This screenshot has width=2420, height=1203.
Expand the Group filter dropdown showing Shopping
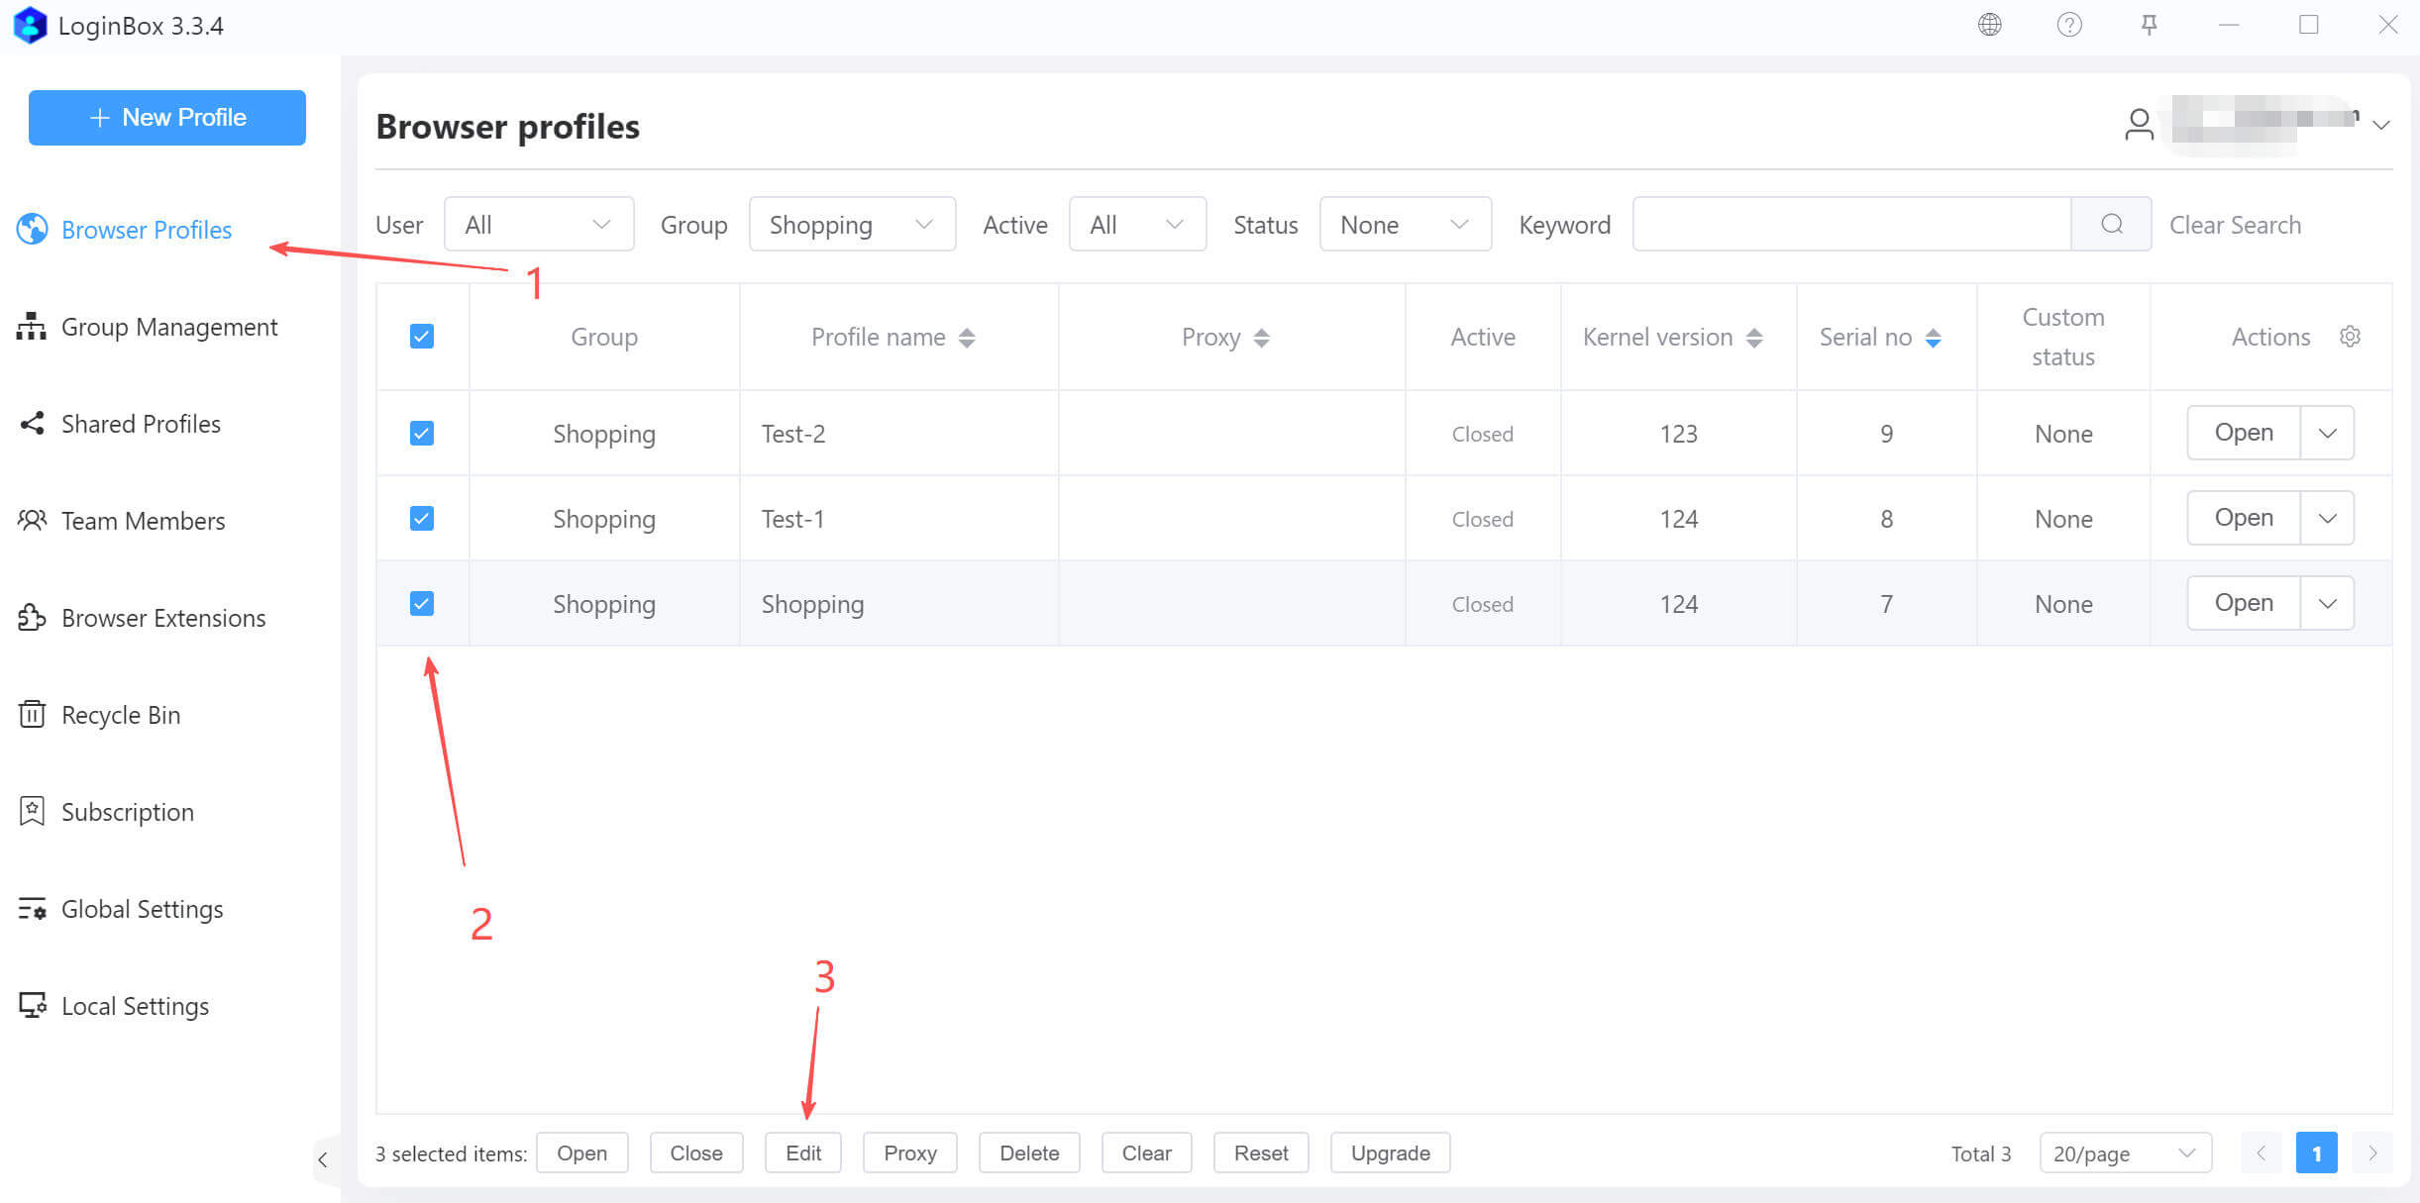coord(852,225)
